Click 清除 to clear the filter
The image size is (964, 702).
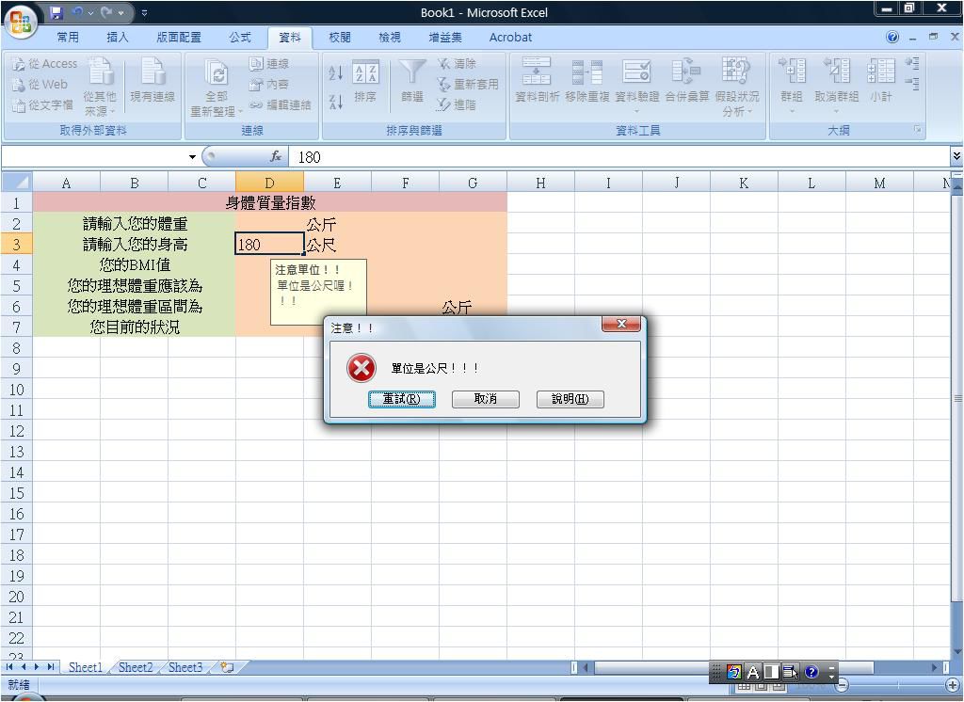[x=457, y=63]
